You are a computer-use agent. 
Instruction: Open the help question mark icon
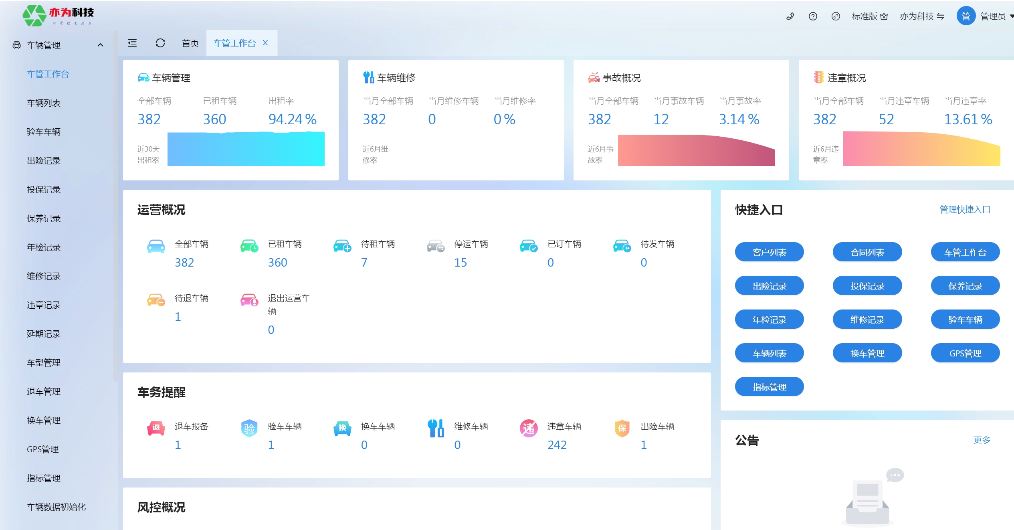pyautogui.click(x=813, y=16)
